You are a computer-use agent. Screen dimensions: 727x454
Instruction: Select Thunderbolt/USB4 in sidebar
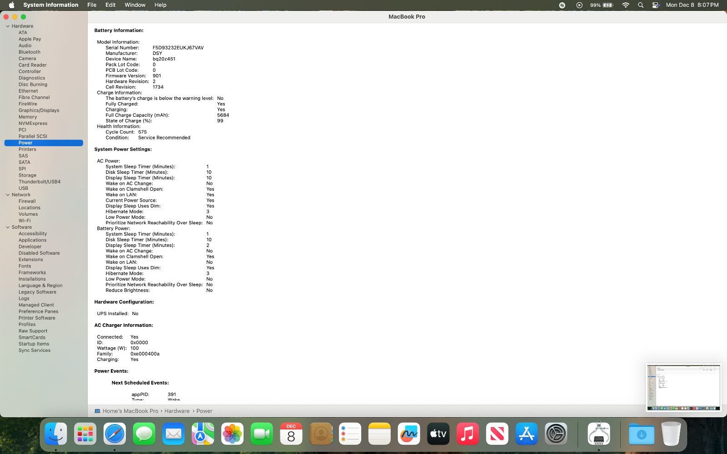click(x=40, y=182)
